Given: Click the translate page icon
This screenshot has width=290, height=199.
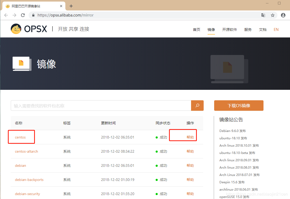Looking at the screenshot, I should click(263, 15).
